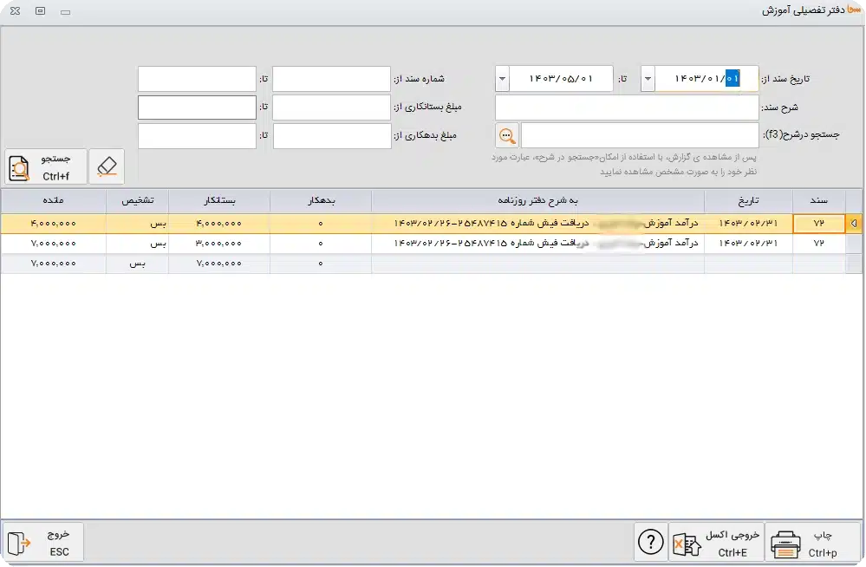This screenshot has width=866, height=567.
Task: Expand the end date ۱۴۰۳/۰۵/۰۱ dropdown
Action: coord(502,79)
